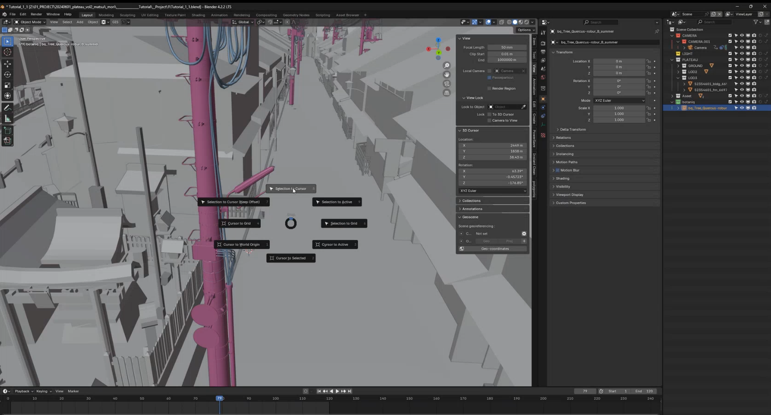Click the Annotate pencil tool

coord(7,108)
